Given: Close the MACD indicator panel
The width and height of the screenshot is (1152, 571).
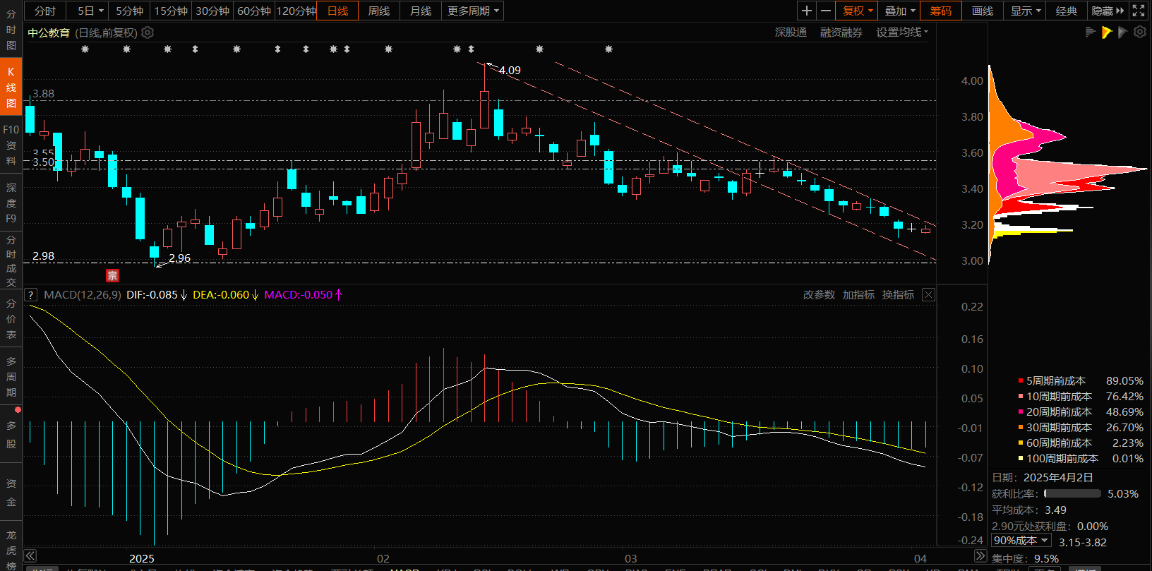Looking at the screenshot, I should [928, 295].
